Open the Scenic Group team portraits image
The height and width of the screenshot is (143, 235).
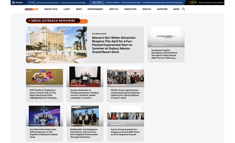tap(126, 116)
